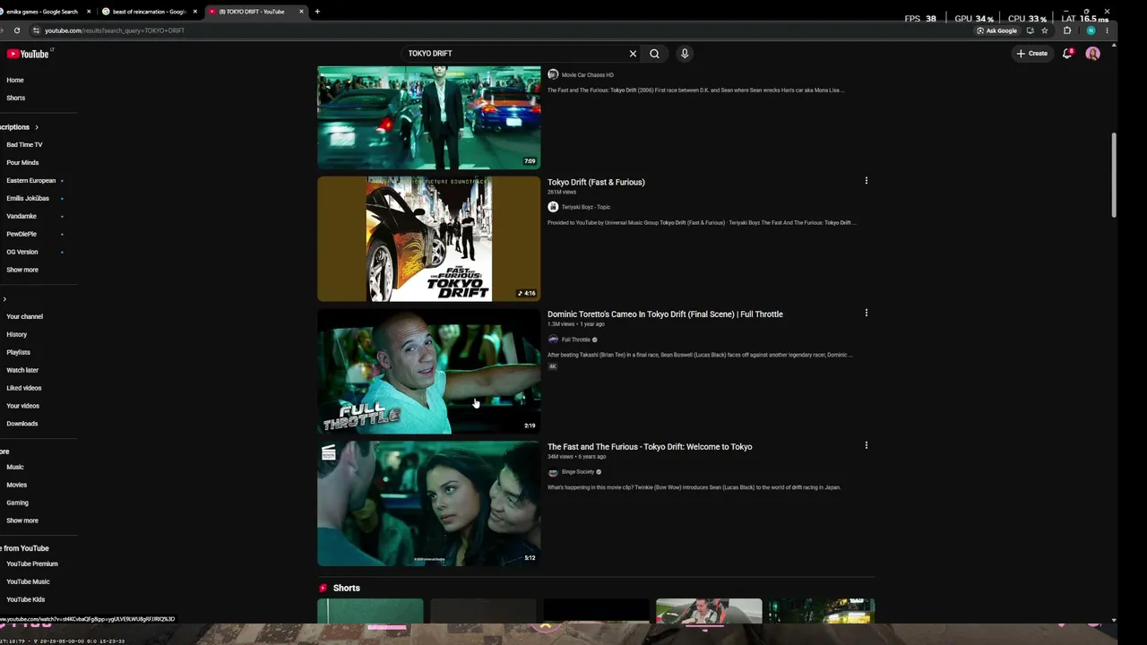The width and height of the screenshot is (1147, 645).
Task: Play the Welcome to Tokyo thumbnail
Action: pyautogui.click(x=429, y=503)
